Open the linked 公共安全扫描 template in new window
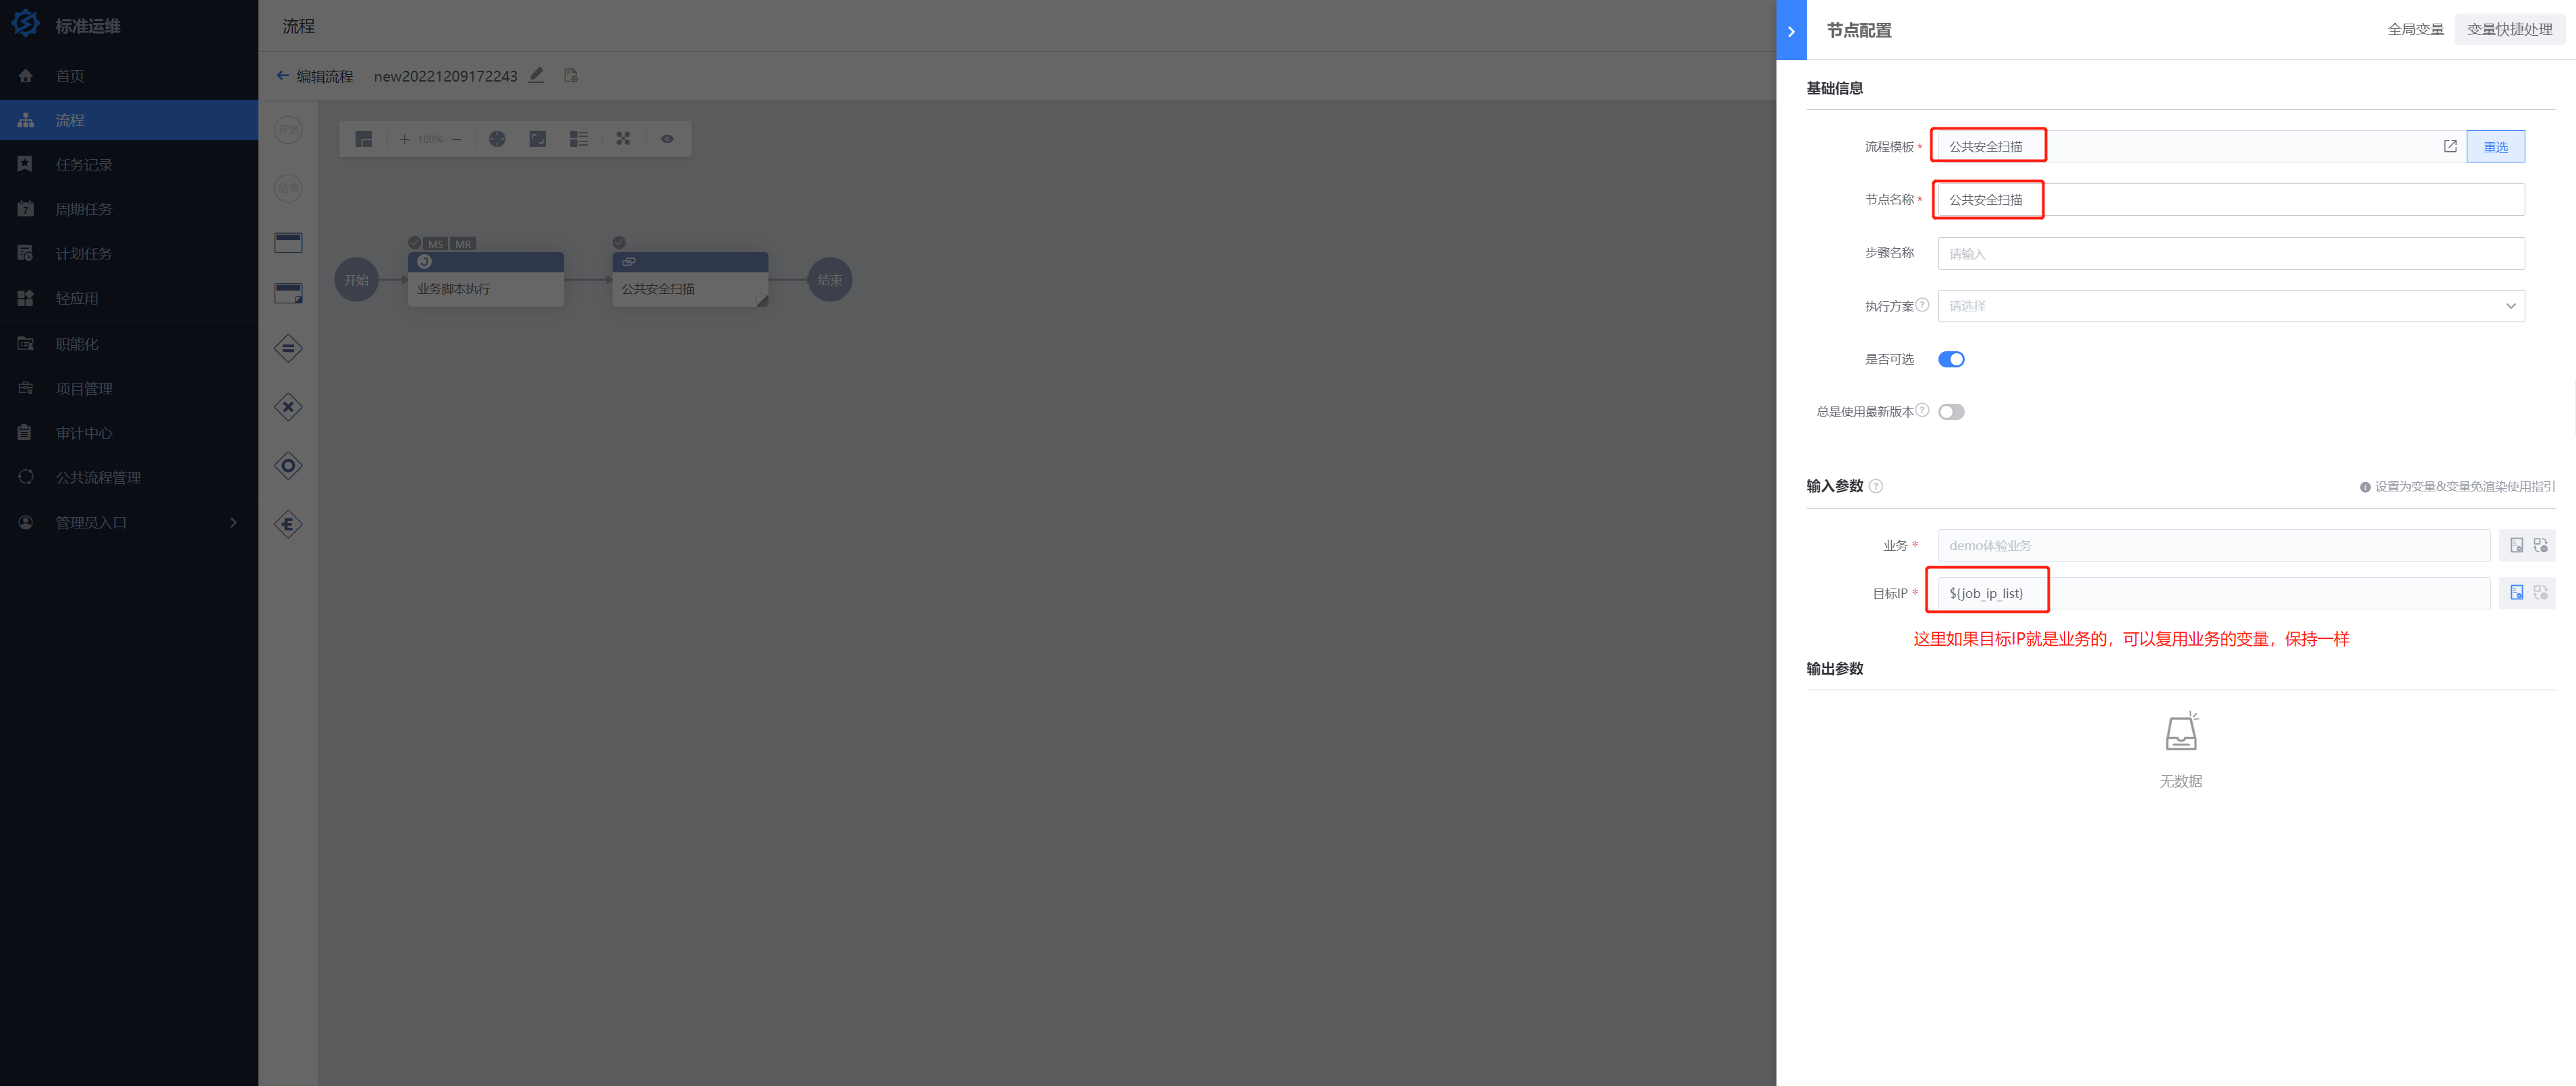The image size is (2576, 1086). 2450,146
